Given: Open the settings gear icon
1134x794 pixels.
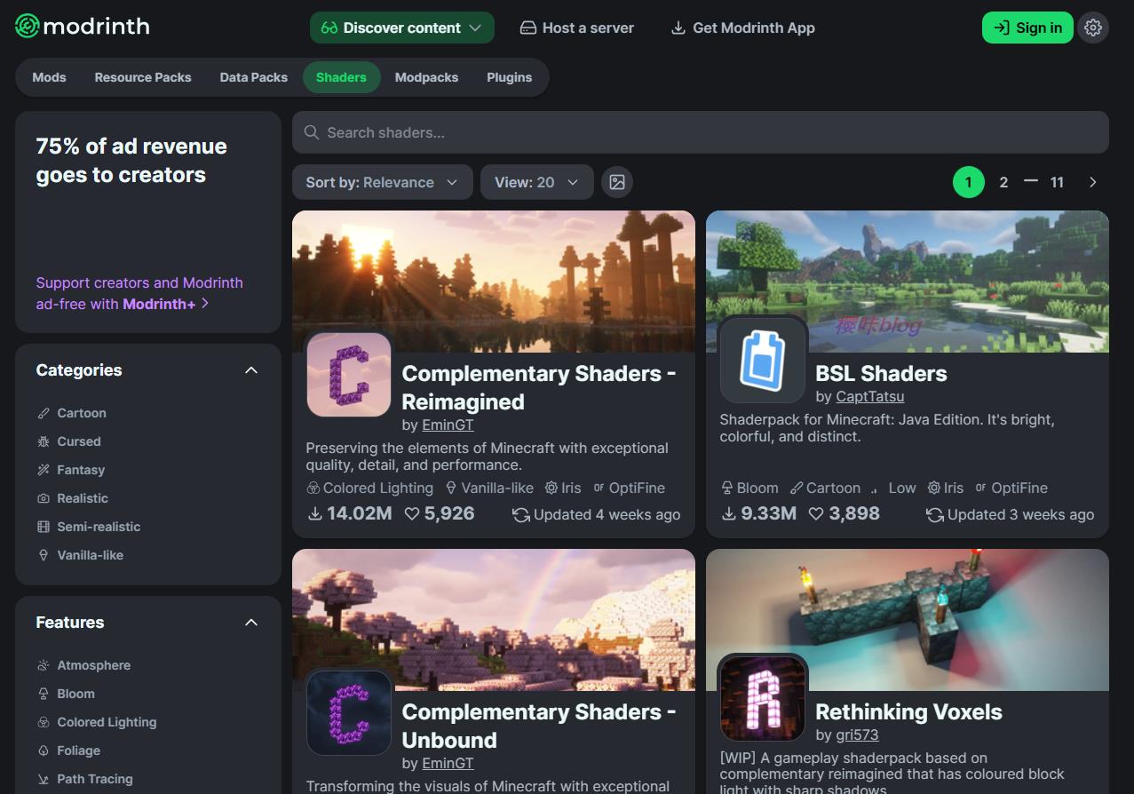Looking at the screenshot, I should (x=1093, y=28).
